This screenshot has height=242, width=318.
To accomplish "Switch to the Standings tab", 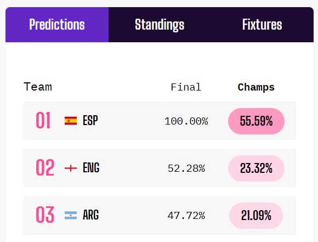I will [160, 25].
